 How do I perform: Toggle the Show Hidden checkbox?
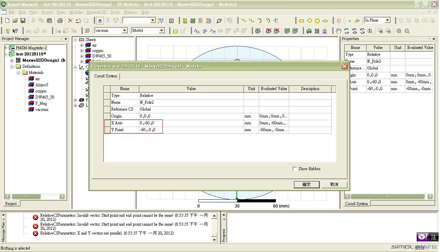tap(295, 169)
